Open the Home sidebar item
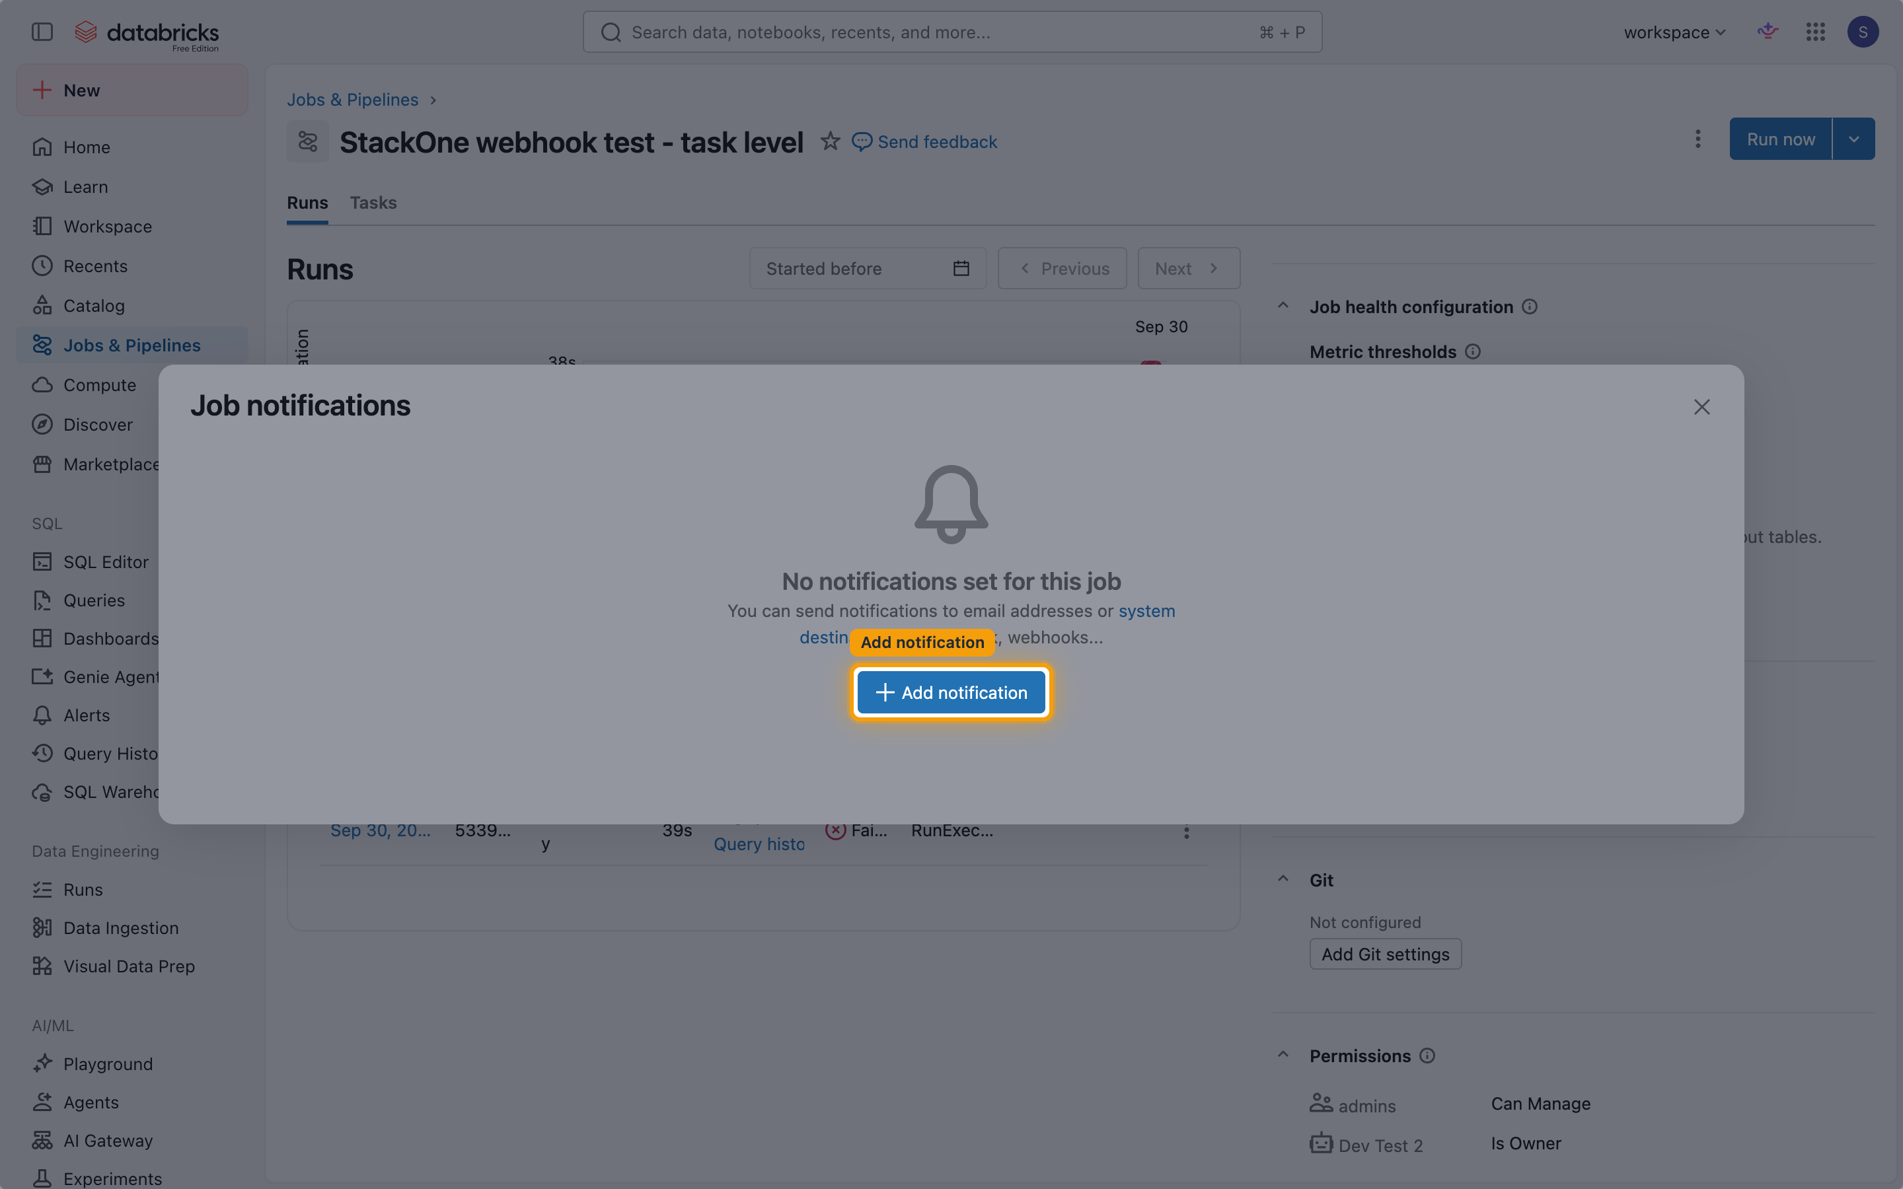The image size is (1903, 1189). [x=131, y=147]
